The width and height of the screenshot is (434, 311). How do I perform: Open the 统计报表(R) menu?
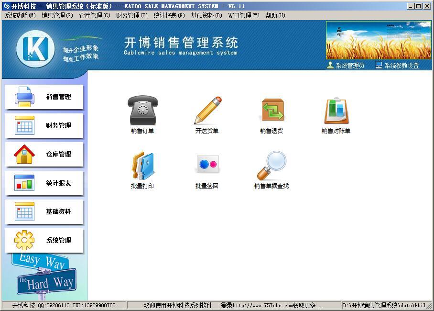coord(169,15)
